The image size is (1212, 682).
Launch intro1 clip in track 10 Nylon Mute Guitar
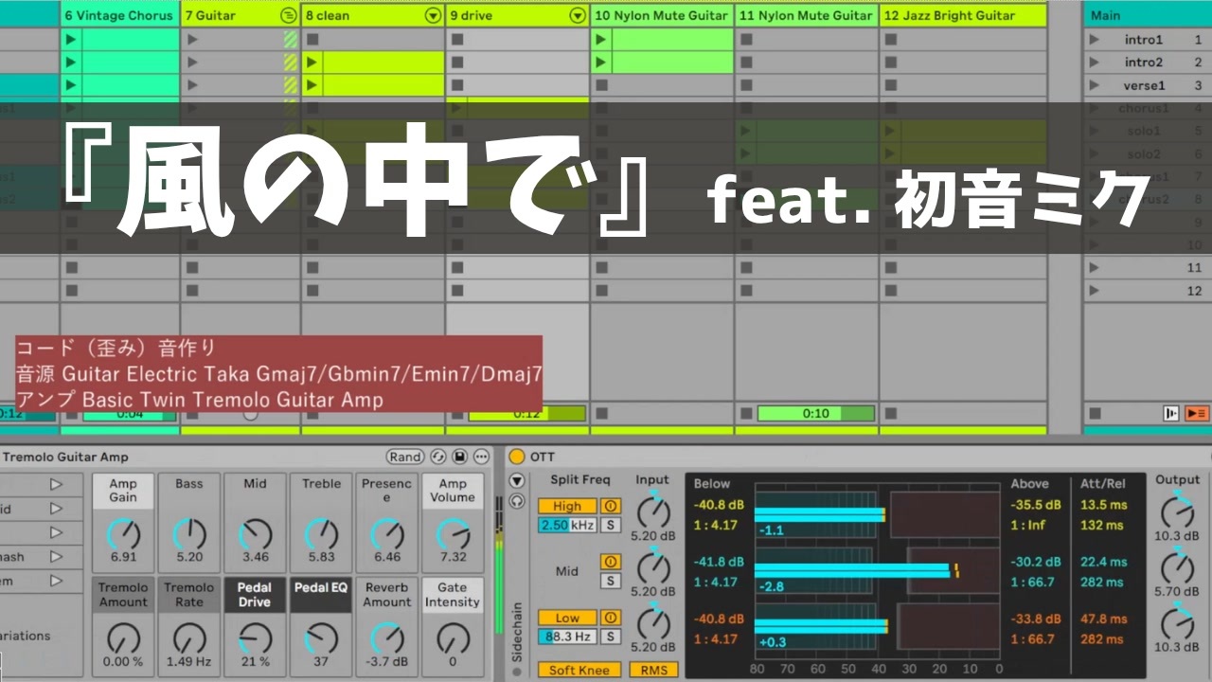[x=601, y=40]
